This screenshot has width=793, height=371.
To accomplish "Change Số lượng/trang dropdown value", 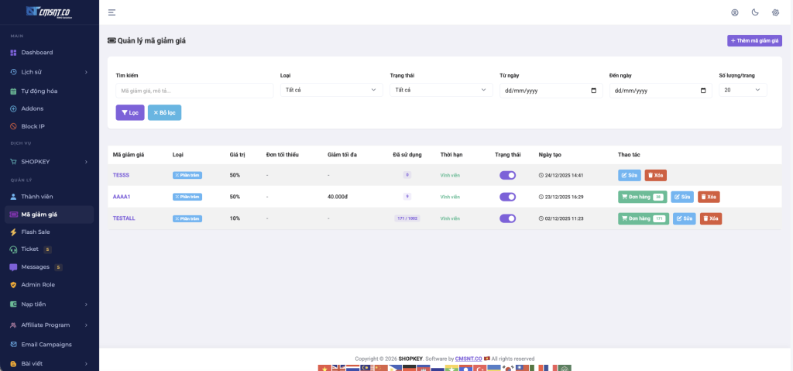I will [x=742, y=90].
